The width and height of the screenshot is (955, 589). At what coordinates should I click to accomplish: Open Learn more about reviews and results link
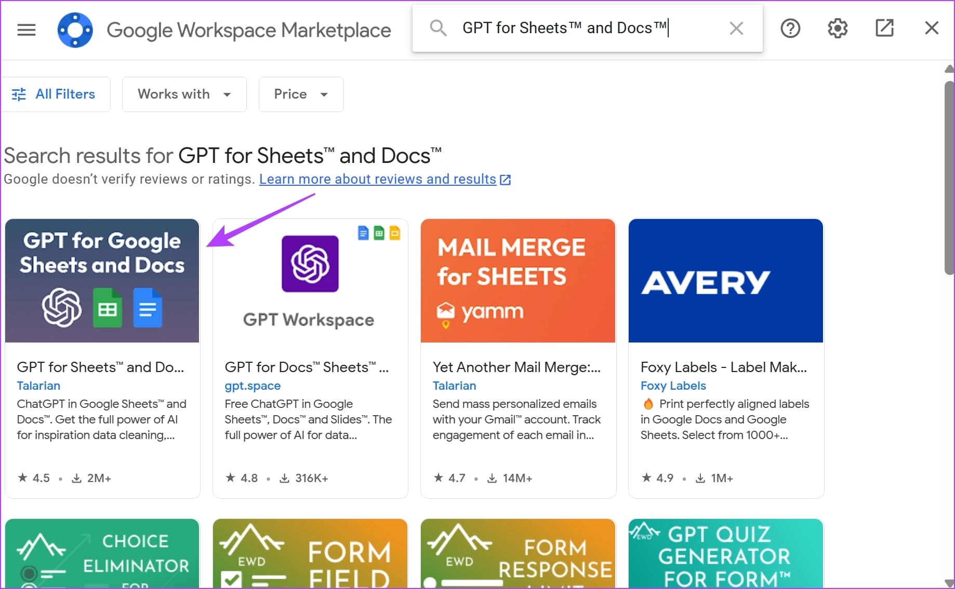[378, 179]
